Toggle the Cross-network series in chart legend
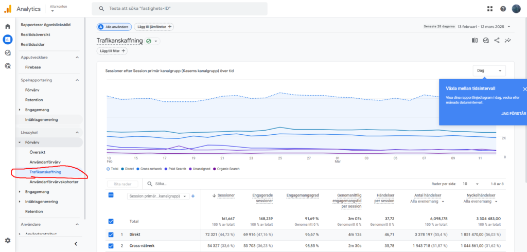The height and width of the screenshot is (252, 527). tap(149, 169)
